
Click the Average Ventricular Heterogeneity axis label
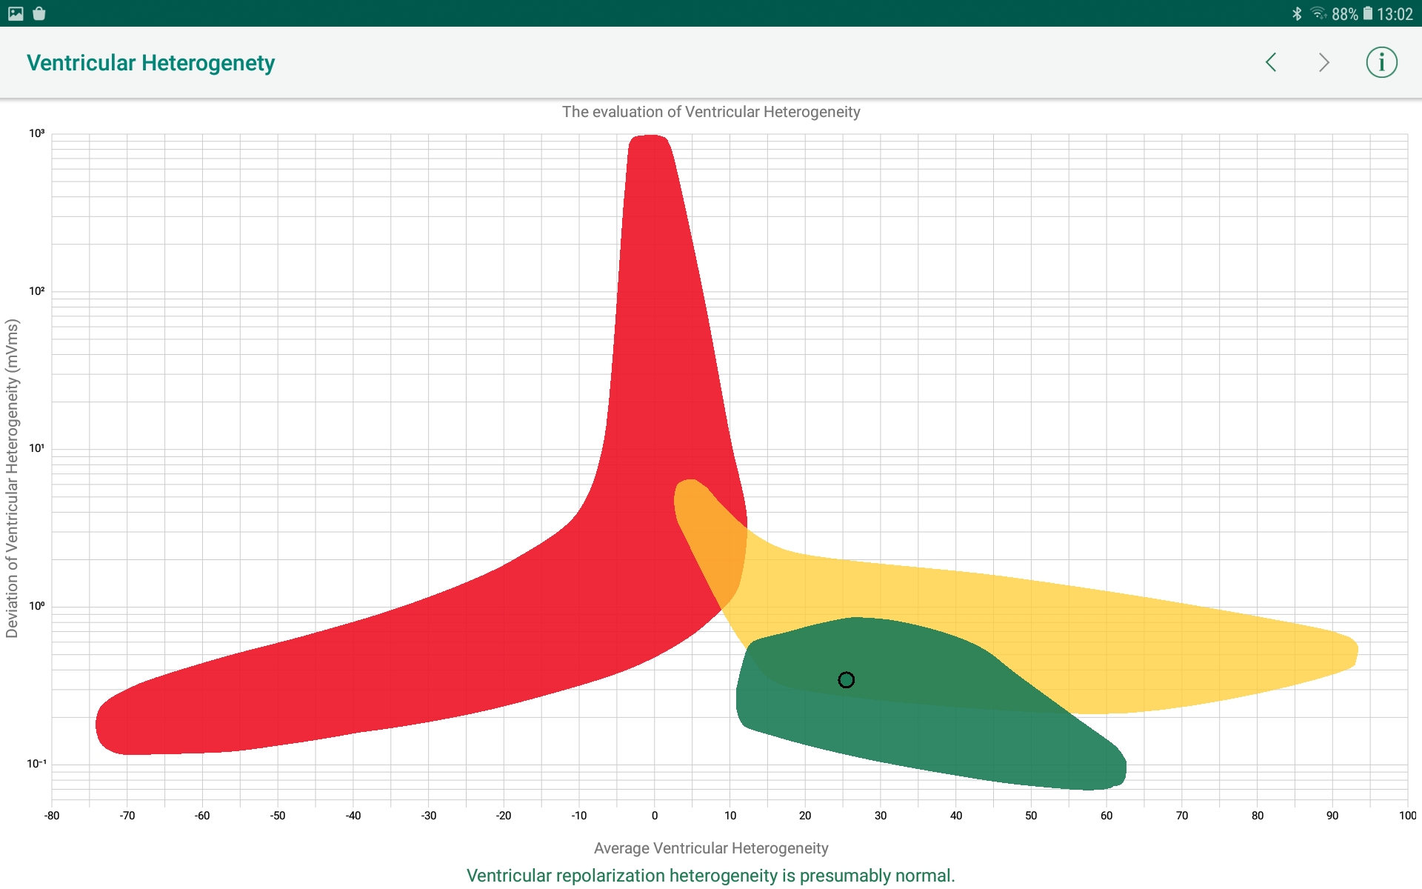click(711, 848)
